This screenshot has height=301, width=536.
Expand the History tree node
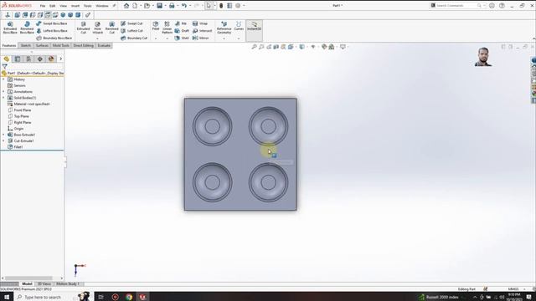[x=3, y=79]
